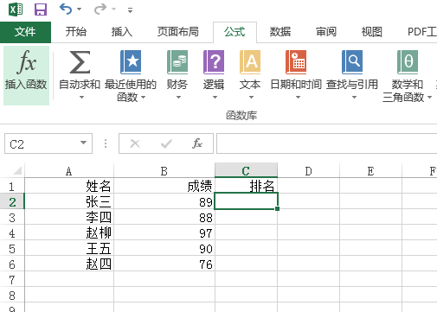
Task: Select column A header
Action: tap(69, 171)
